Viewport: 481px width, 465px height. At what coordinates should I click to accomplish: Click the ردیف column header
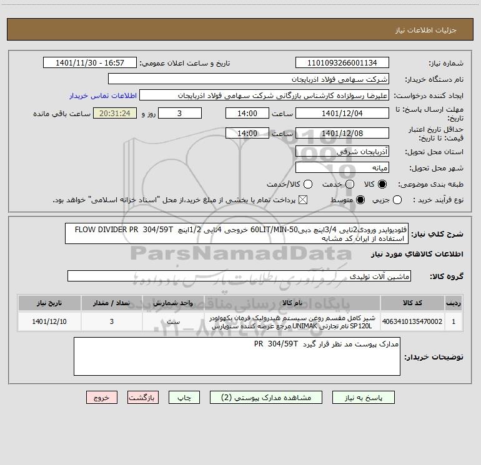454,303
